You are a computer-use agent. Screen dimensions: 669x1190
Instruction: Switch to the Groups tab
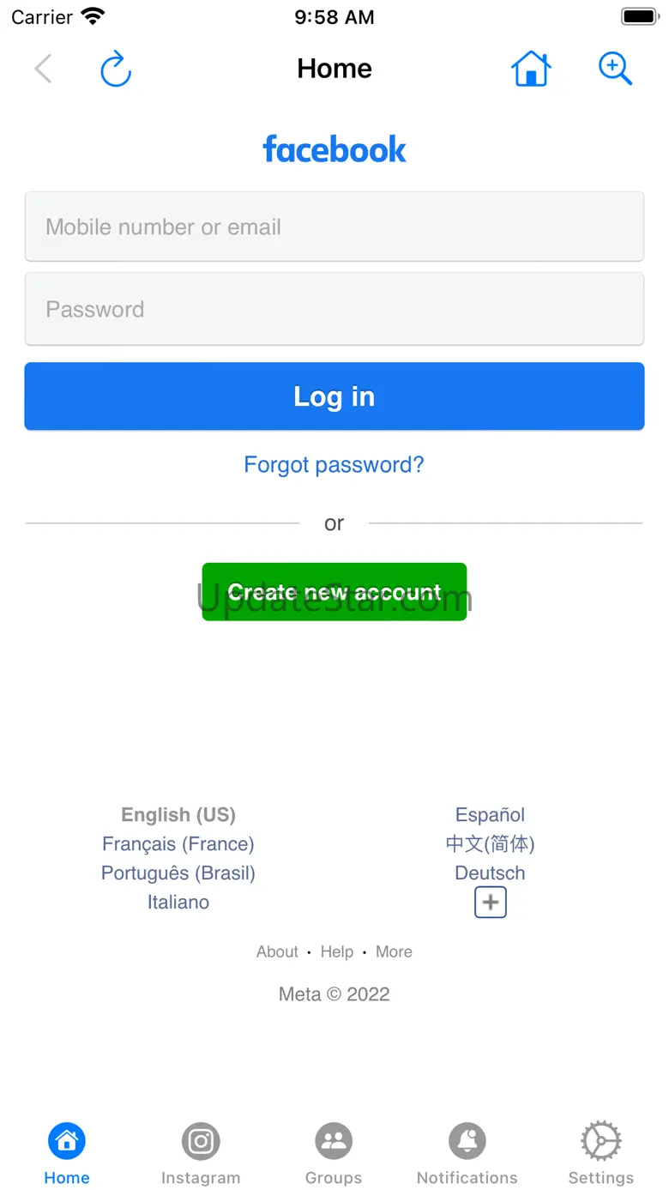(x=334, y=1154)
